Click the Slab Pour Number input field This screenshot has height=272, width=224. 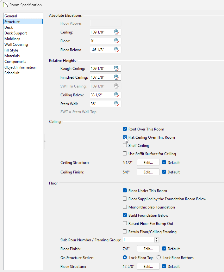pyautogui.click(x=139, y=240)
